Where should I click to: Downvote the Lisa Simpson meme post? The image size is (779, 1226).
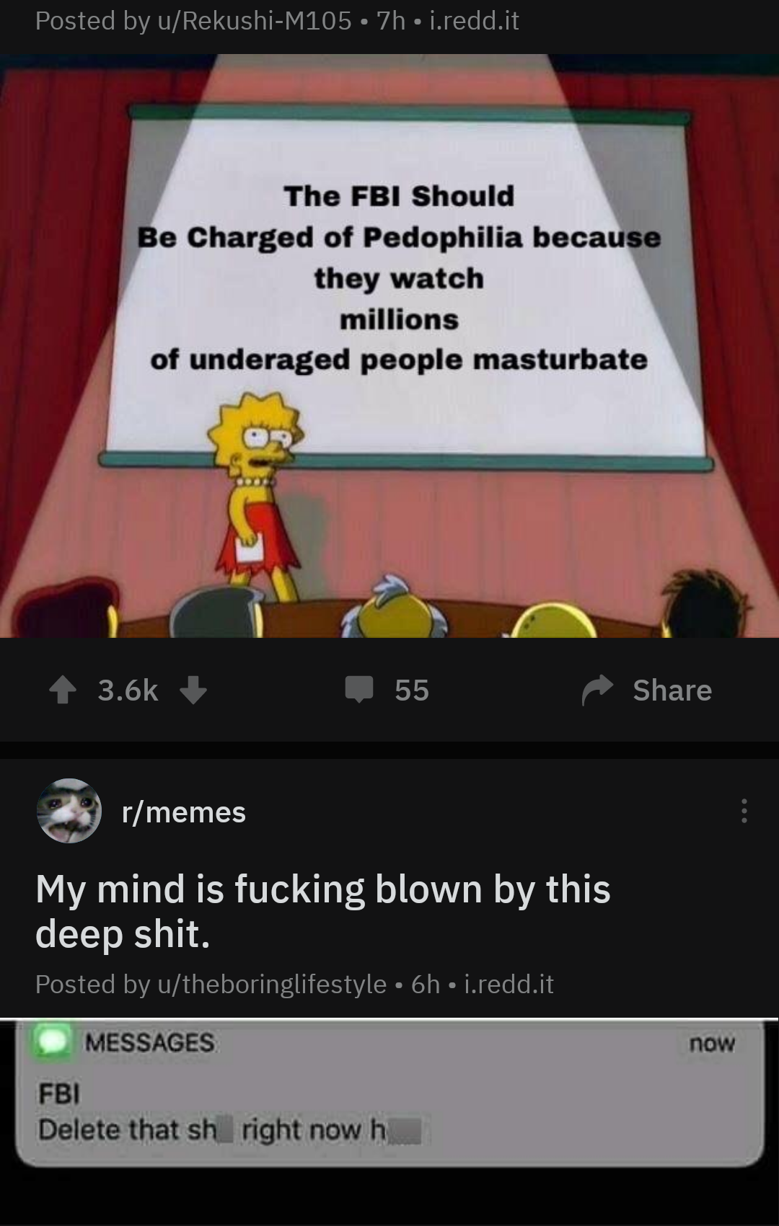[x=193, y=690]
